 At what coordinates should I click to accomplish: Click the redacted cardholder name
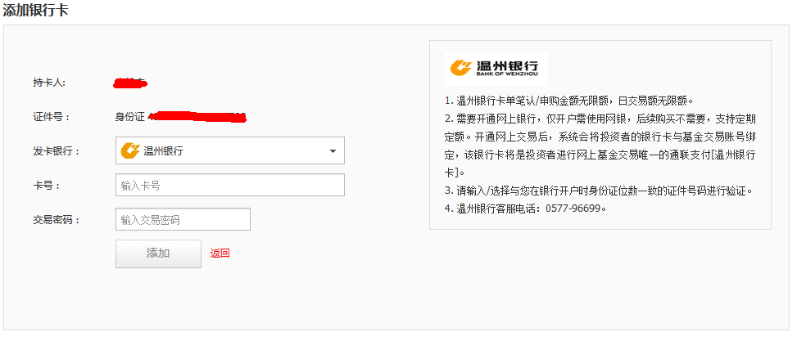[x=129, y=83]
